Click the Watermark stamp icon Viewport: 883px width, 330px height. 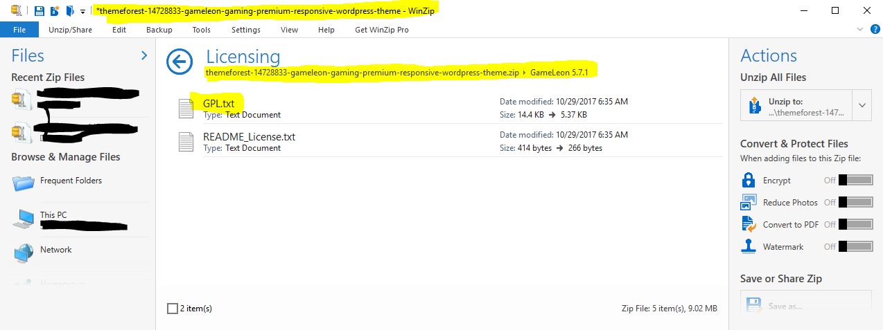pos(749,246)
